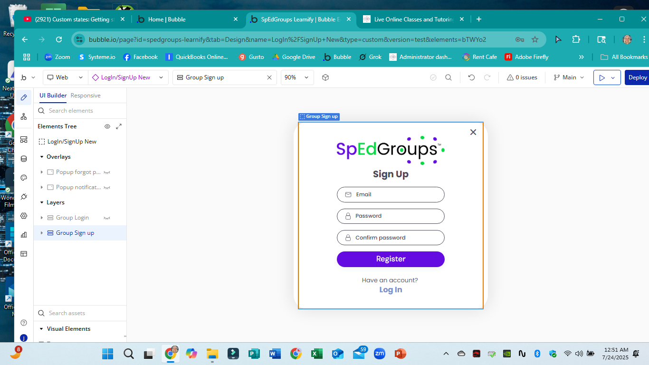
Task: Bookmark this page with the star icon
Action: pos(535,39)
